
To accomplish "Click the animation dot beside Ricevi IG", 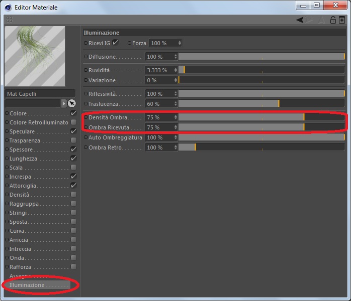I will (85, 43).
